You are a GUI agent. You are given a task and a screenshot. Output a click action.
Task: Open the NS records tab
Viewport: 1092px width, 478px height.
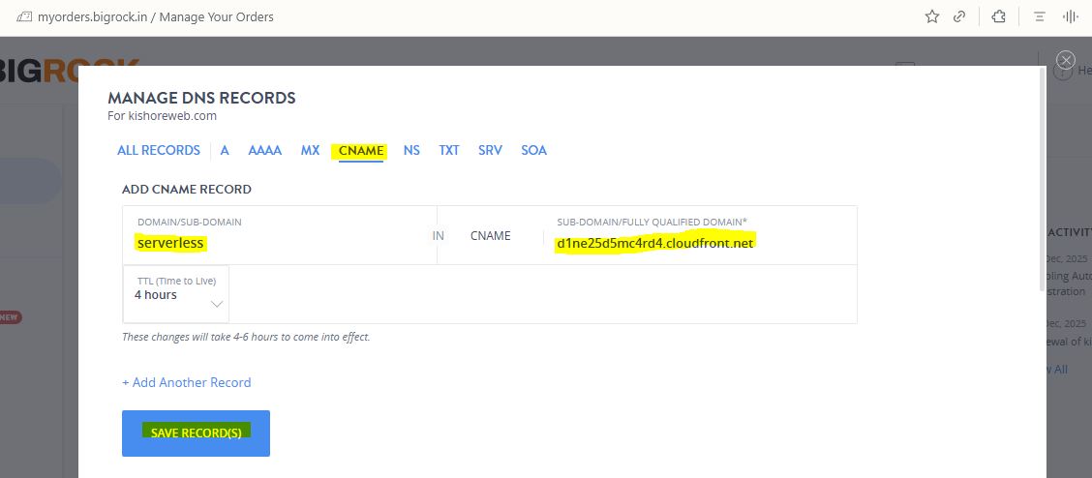coord(411,150)
